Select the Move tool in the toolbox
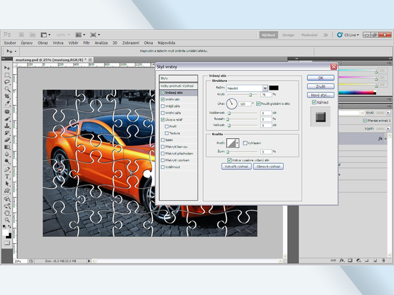The width and height of the screenshot is (394, 295). 7,68
